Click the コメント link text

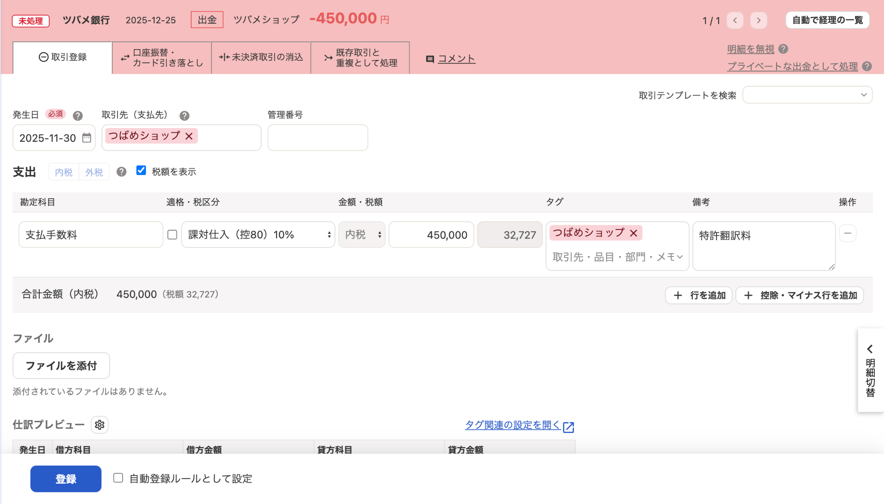pos(457,59)
